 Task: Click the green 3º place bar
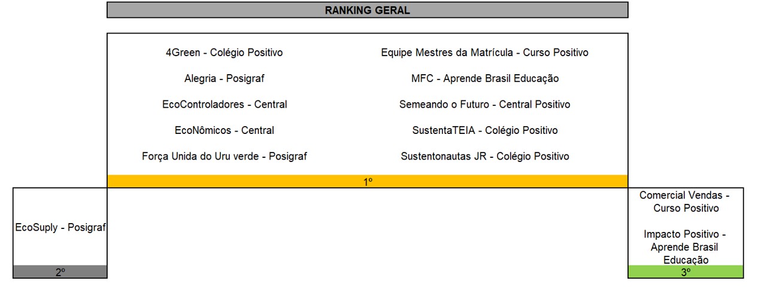(x=686, y=271)
